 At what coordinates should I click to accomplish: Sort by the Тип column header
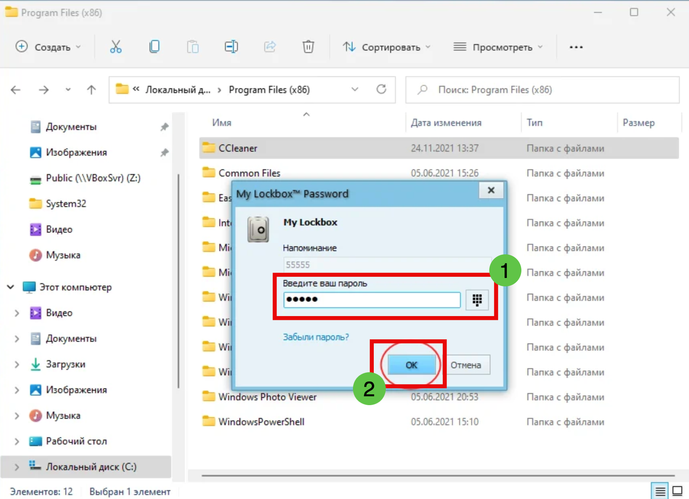(534, 123)
